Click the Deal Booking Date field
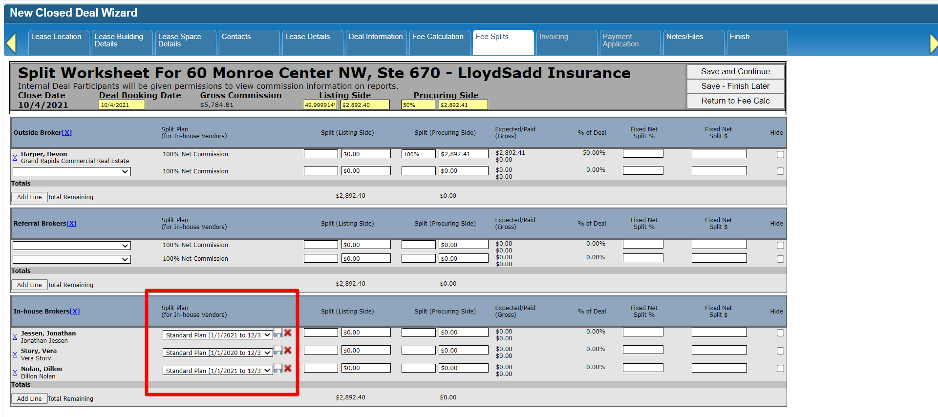This screenshot has height=417, width=938. 122,105
